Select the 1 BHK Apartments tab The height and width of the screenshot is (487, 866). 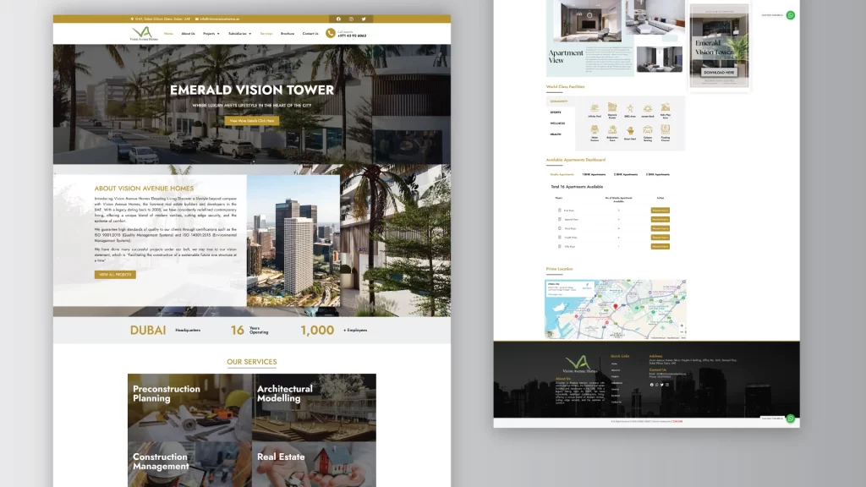pos(592,174)
